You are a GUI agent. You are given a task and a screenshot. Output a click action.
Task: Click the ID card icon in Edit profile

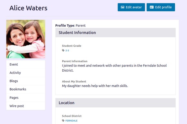pyautogui.click(x=152, y=7)
